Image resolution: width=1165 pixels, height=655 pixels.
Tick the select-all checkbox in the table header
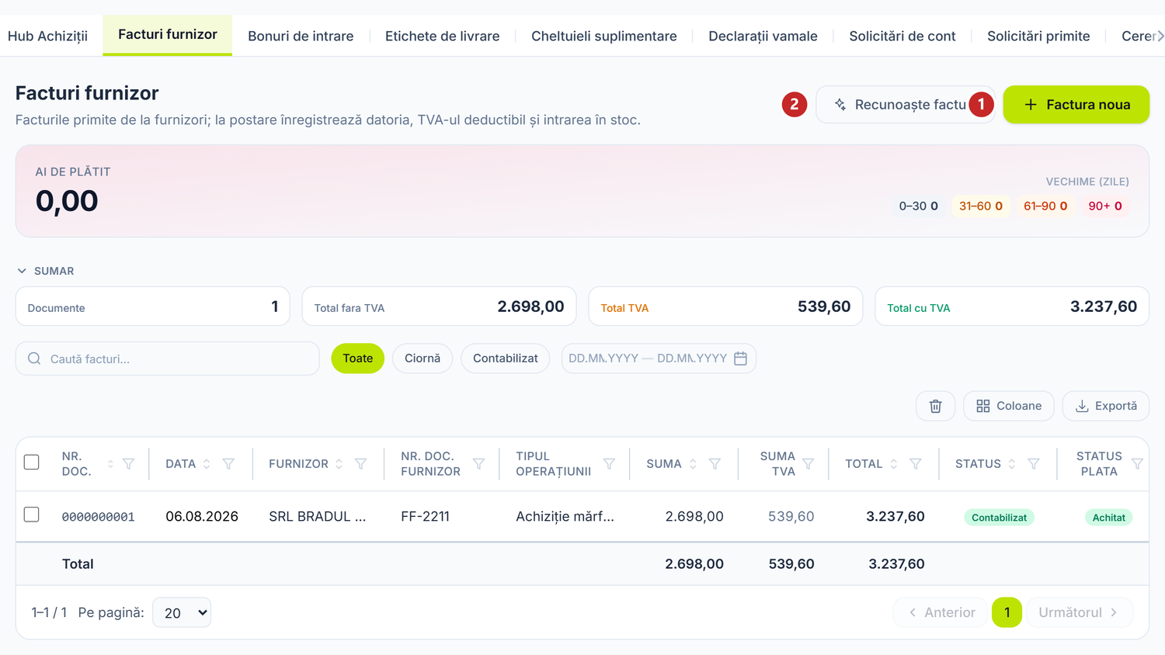click(32, 463)
